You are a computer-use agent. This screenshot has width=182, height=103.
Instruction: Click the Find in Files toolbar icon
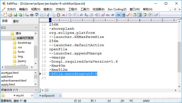(x=92, y=15)
